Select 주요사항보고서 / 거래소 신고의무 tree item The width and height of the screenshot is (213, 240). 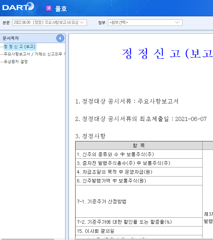pyautogui.click(x=35, y=54)
